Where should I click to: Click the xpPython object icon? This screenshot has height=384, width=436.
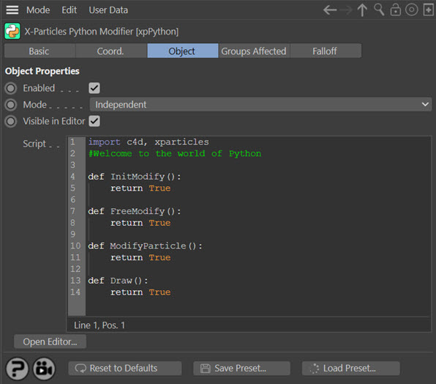click(x=12, y=31)
